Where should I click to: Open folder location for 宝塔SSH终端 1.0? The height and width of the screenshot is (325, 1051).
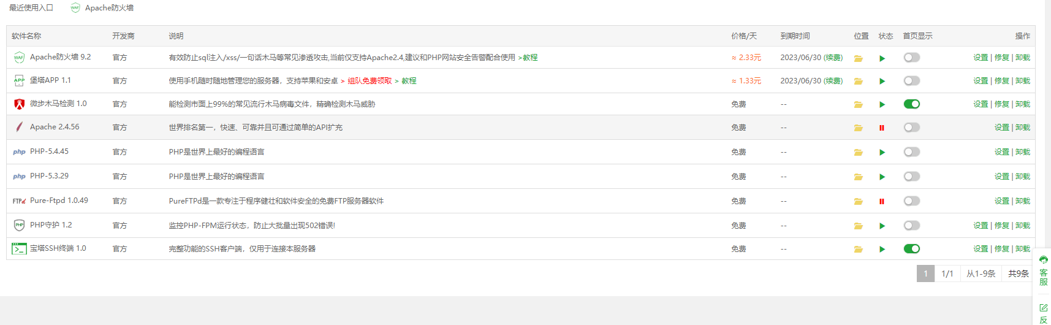tap(858, 249)
